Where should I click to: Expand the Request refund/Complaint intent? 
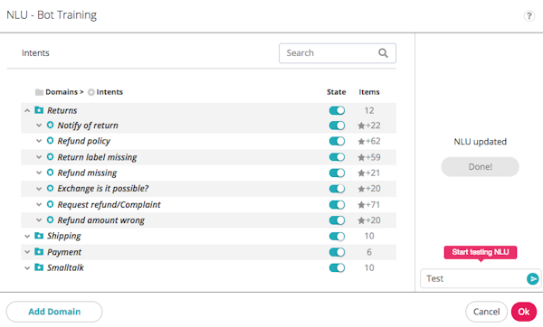coord(39,205)
